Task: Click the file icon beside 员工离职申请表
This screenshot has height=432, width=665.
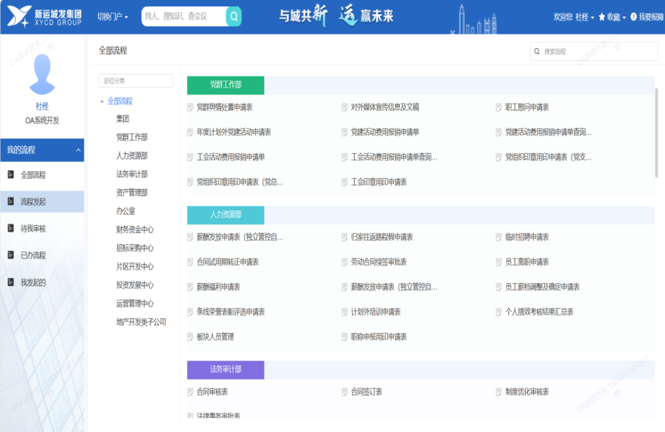Action: tap(499, 262)
